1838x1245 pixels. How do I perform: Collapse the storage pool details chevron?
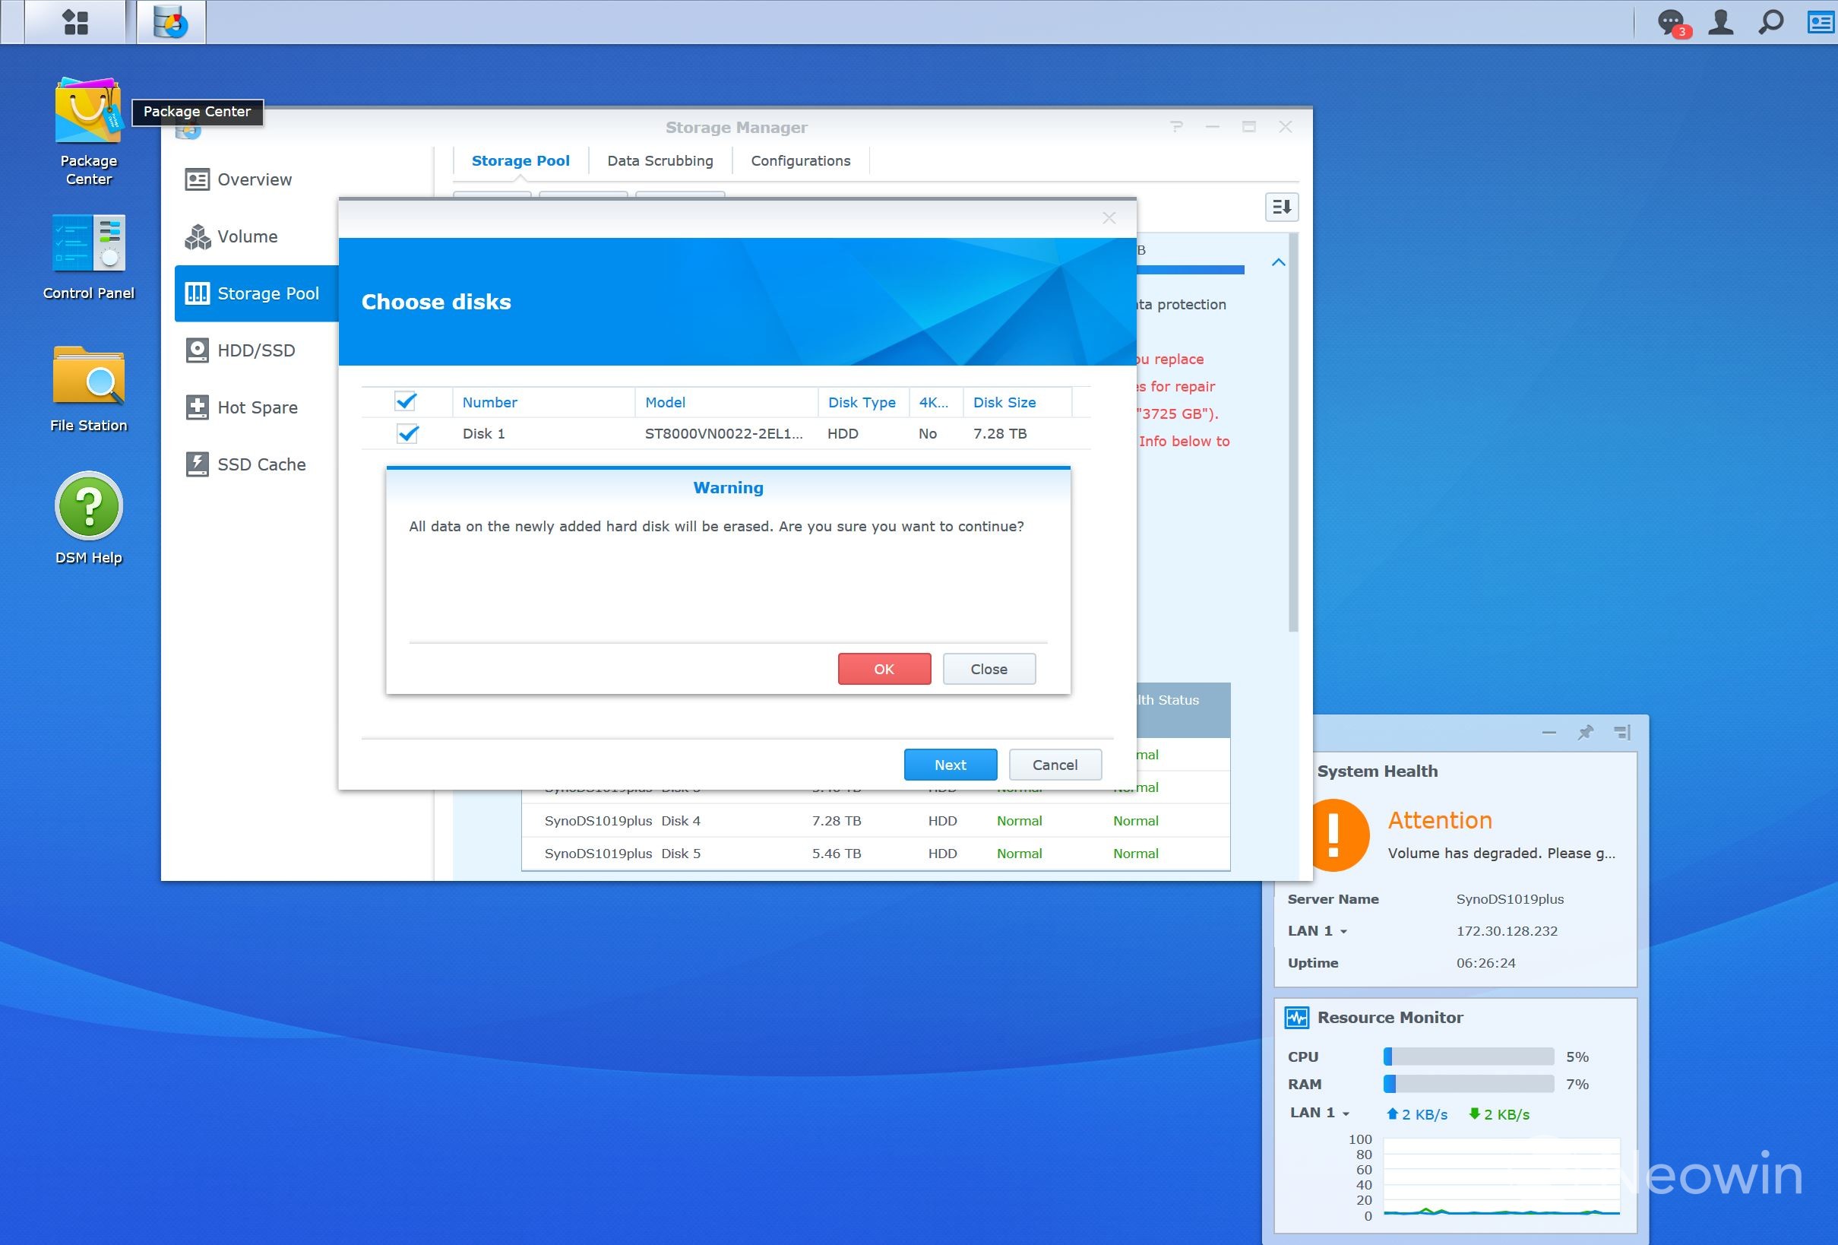tap(1278, 261)
